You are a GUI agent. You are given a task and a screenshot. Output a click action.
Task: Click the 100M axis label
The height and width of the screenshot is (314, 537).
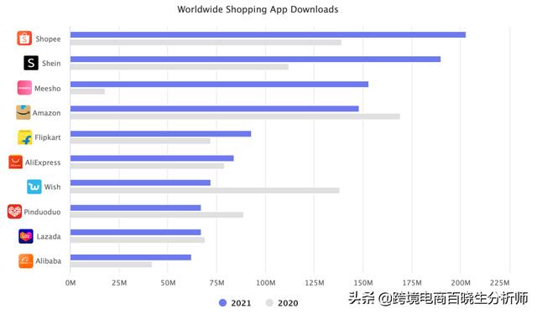pos(266,283)
